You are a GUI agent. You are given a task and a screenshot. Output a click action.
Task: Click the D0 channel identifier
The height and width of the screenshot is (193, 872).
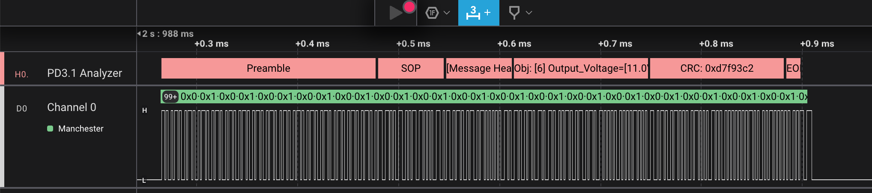click(21, 108)
